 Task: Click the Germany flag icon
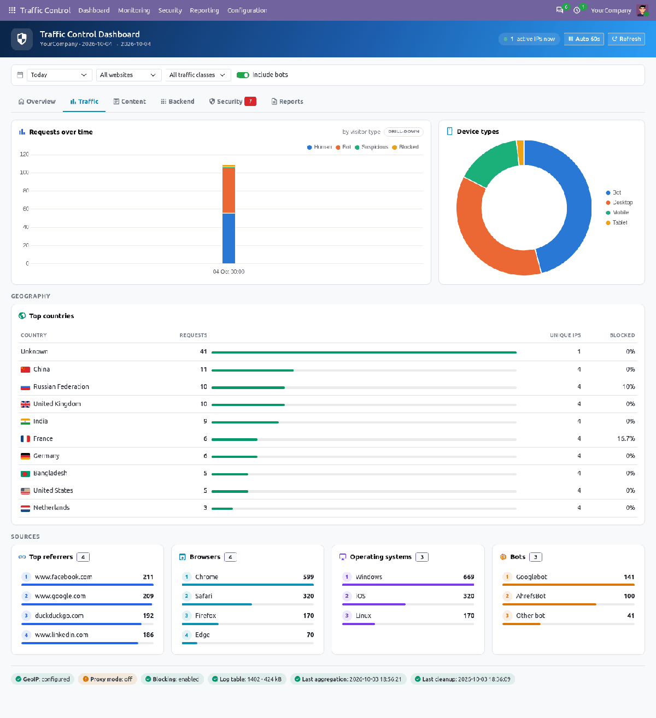[25, 456]
